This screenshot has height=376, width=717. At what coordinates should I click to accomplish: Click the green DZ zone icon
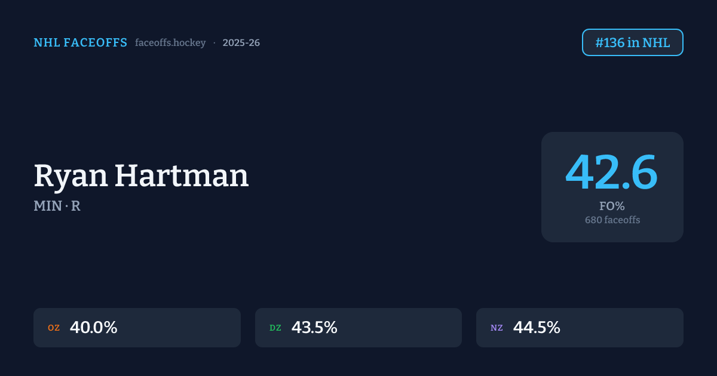point(275,328)
